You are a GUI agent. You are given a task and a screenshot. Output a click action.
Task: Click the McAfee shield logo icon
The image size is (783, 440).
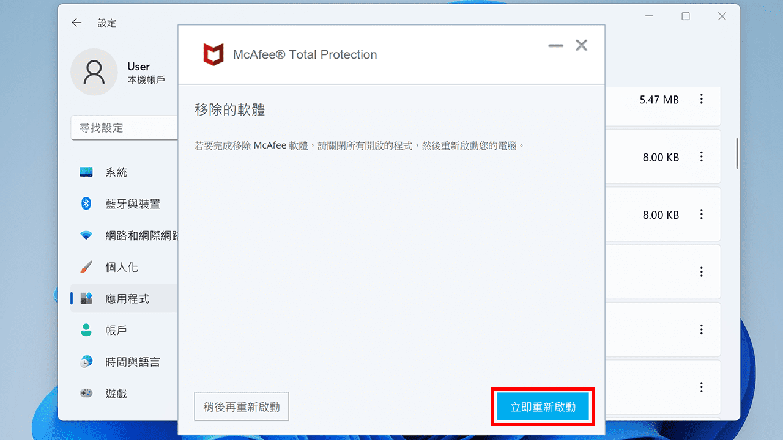coord(213,54)
